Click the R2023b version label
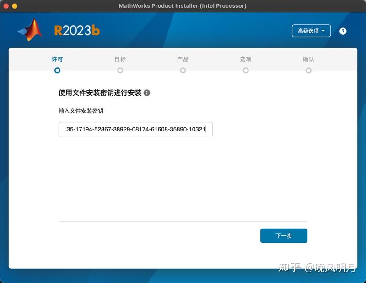This screenshot has height=283, width=366. pyautogui.click(x=77, y=29)
